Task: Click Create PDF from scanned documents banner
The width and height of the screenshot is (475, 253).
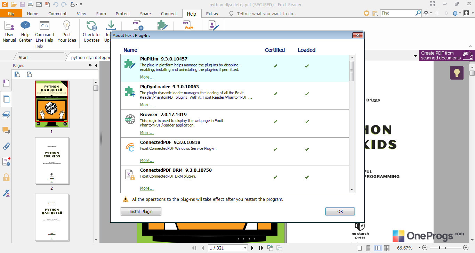Action: (447, 56)
